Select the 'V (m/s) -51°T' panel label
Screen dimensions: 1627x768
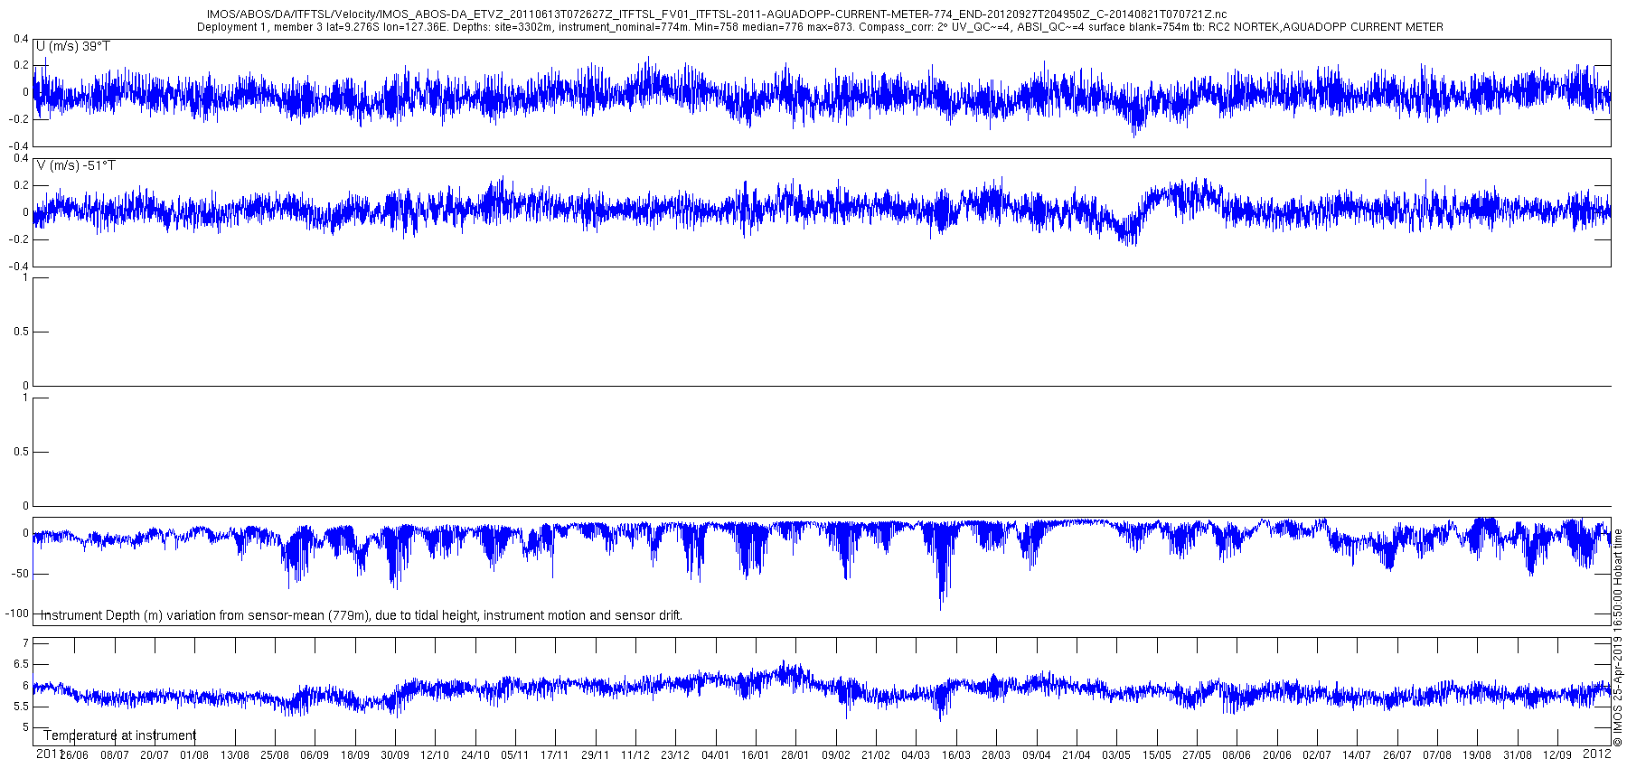(76, 165)
